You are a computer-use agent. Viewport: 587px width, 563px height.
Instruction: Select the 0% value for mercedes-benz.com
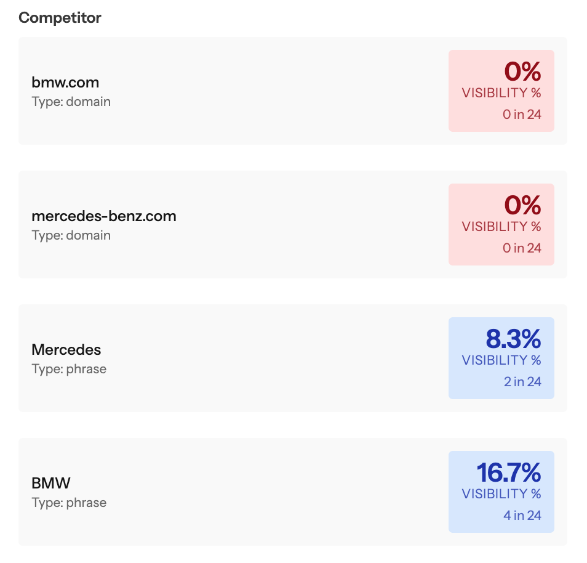pos(522,206)
